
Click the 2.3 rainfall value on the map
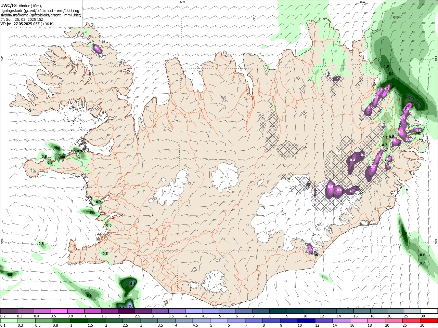click(x=419, y=105)
